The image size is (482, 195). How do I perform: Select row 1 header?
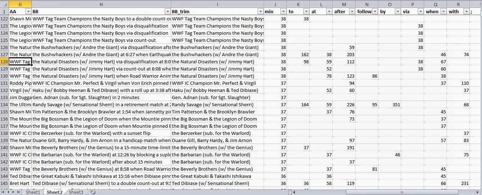[4, 11]
